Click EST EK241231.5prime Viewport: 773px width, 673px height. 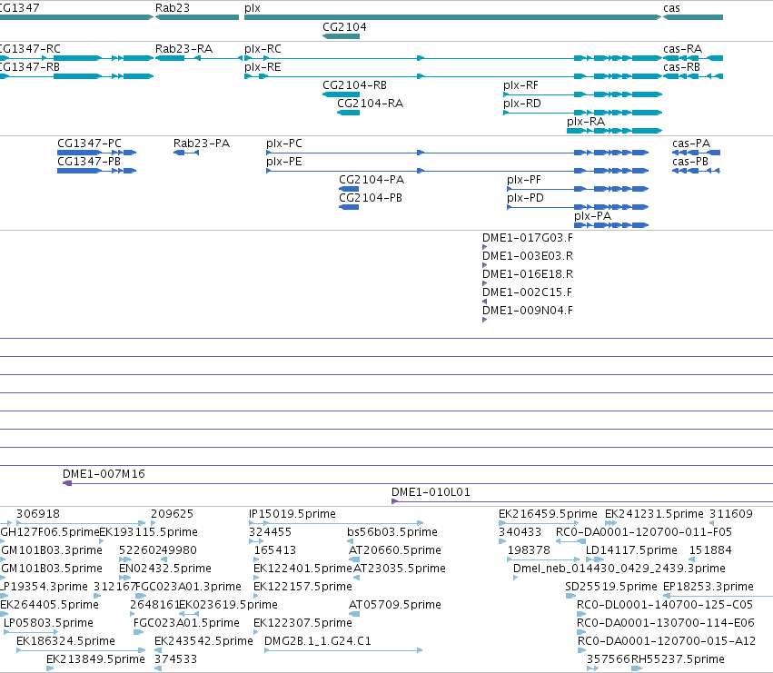654,514
